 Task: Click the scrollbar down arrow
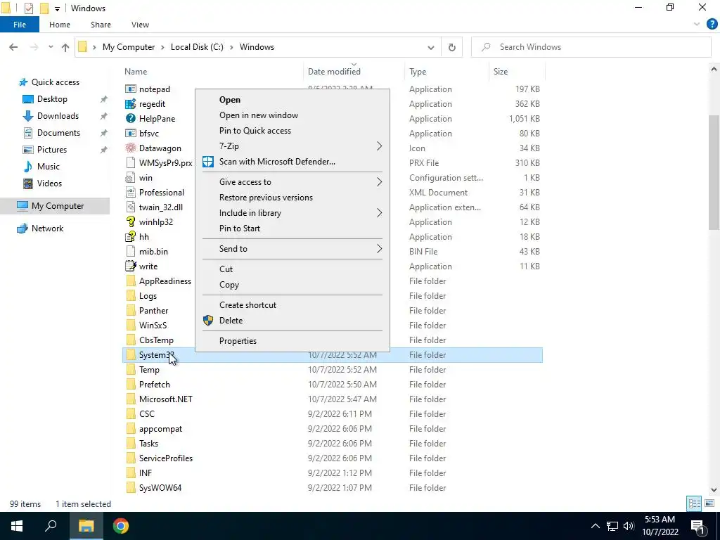click(714, 490)
